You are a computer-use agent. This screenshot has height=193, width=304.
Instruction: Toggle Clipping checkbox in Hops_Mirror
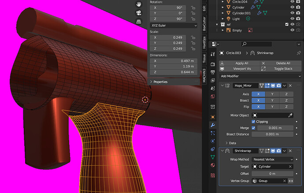coord(253,122)
